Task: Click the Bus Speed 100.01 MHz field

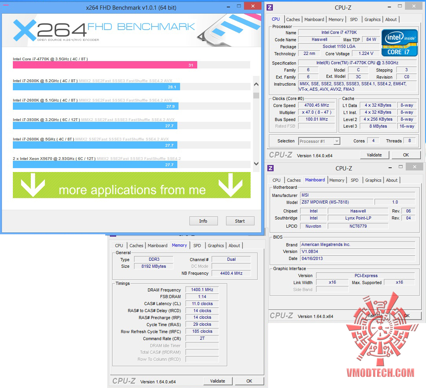Action: pos(316,119)
